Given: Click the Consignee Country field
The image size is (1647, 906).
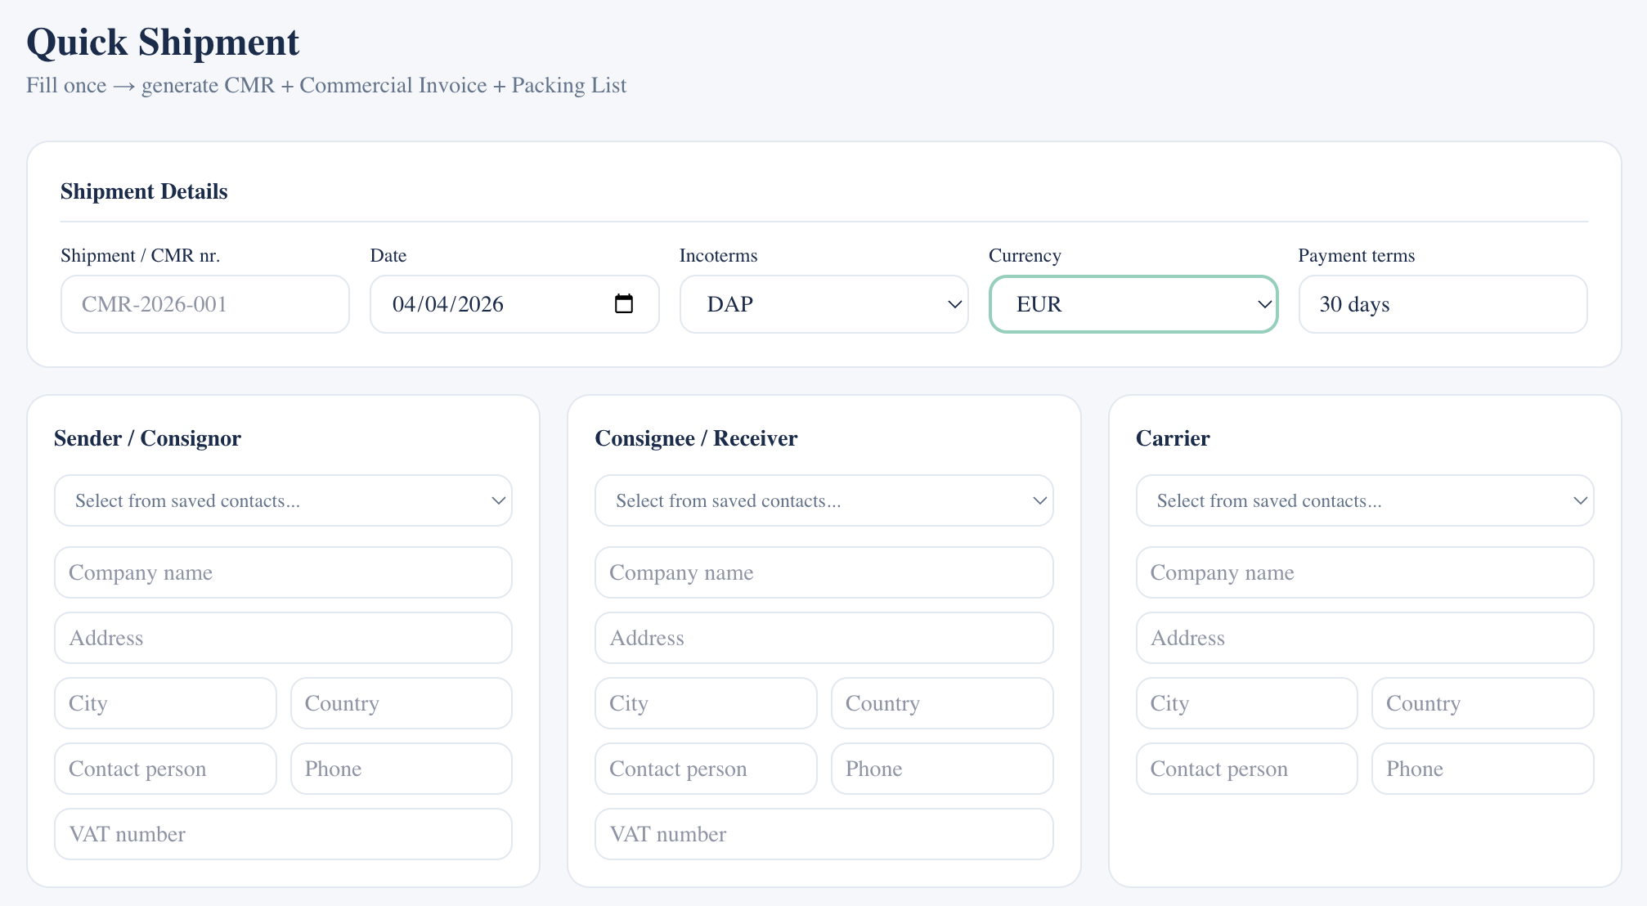Looking at the screenshot, I should (941, 703).
